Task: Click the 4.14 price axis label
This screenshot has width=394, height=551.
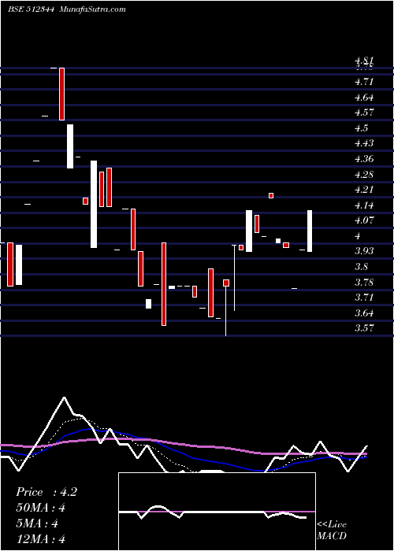Action: click(364, 205)
